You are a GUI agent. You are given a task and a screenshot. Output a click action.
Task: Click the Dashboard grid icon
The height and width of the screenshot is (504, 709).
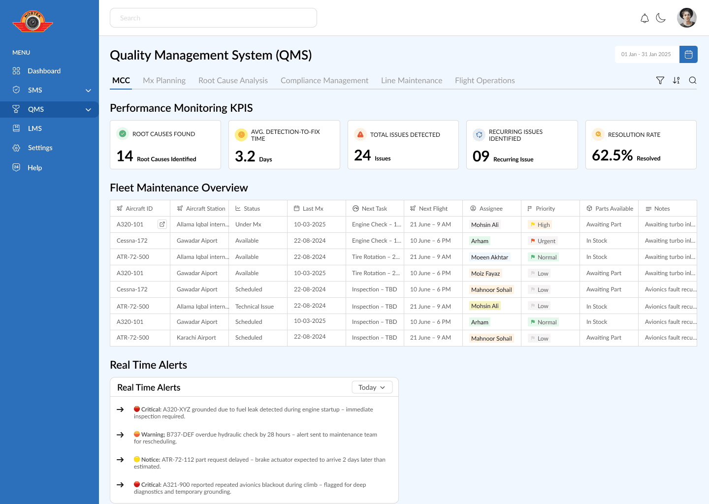[16, 71]
